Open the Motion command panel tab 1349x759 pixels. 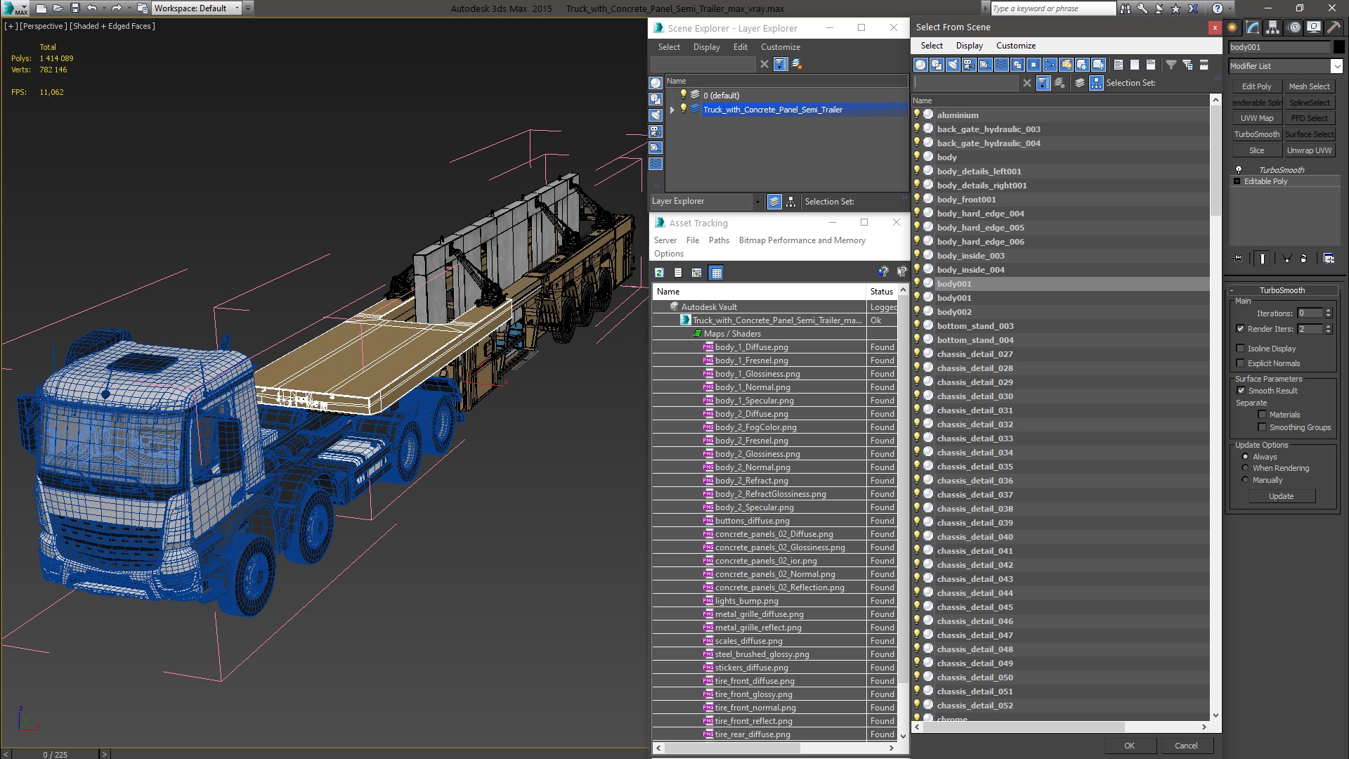click(1294, 27)
